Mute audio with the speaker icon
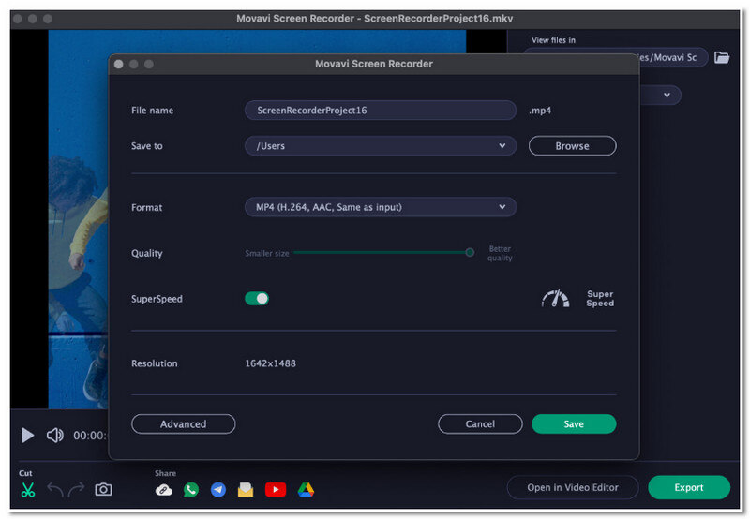This screenshot has width=750, height=519. pyautogui.click(x=55, y=436)
